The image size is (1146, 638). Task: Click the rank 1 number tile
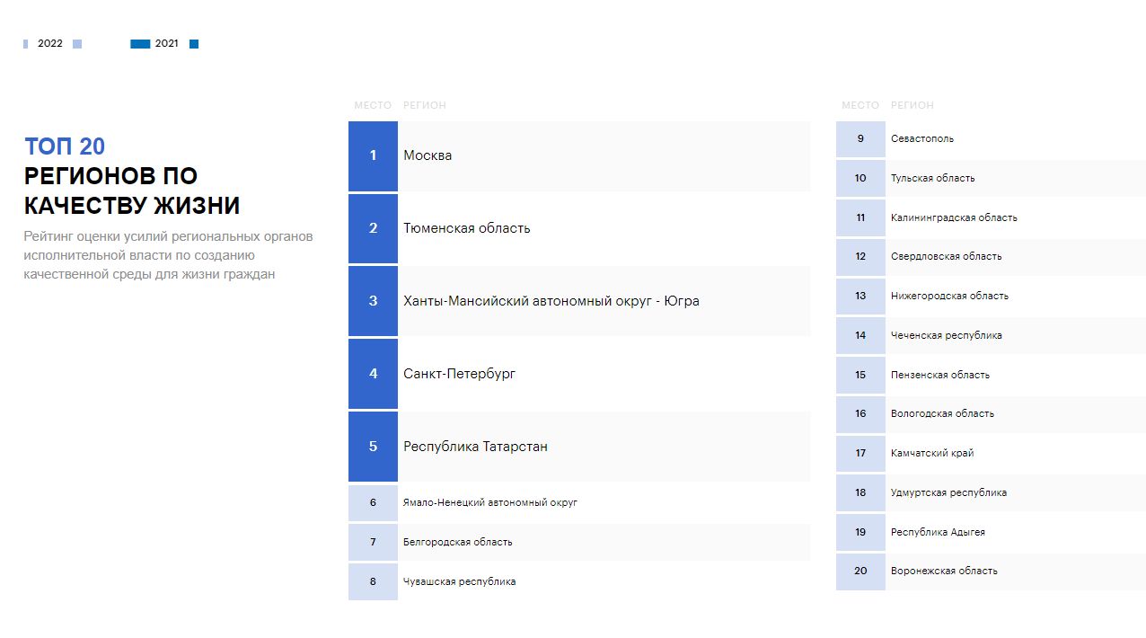[373, 155]
